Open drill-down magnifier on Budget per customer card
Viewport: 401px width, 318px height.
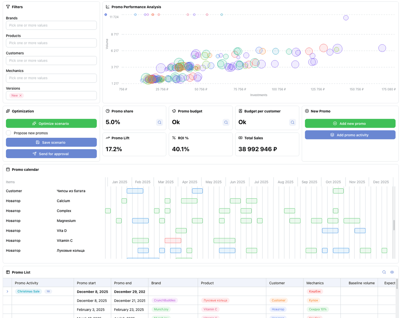point(292,122)
